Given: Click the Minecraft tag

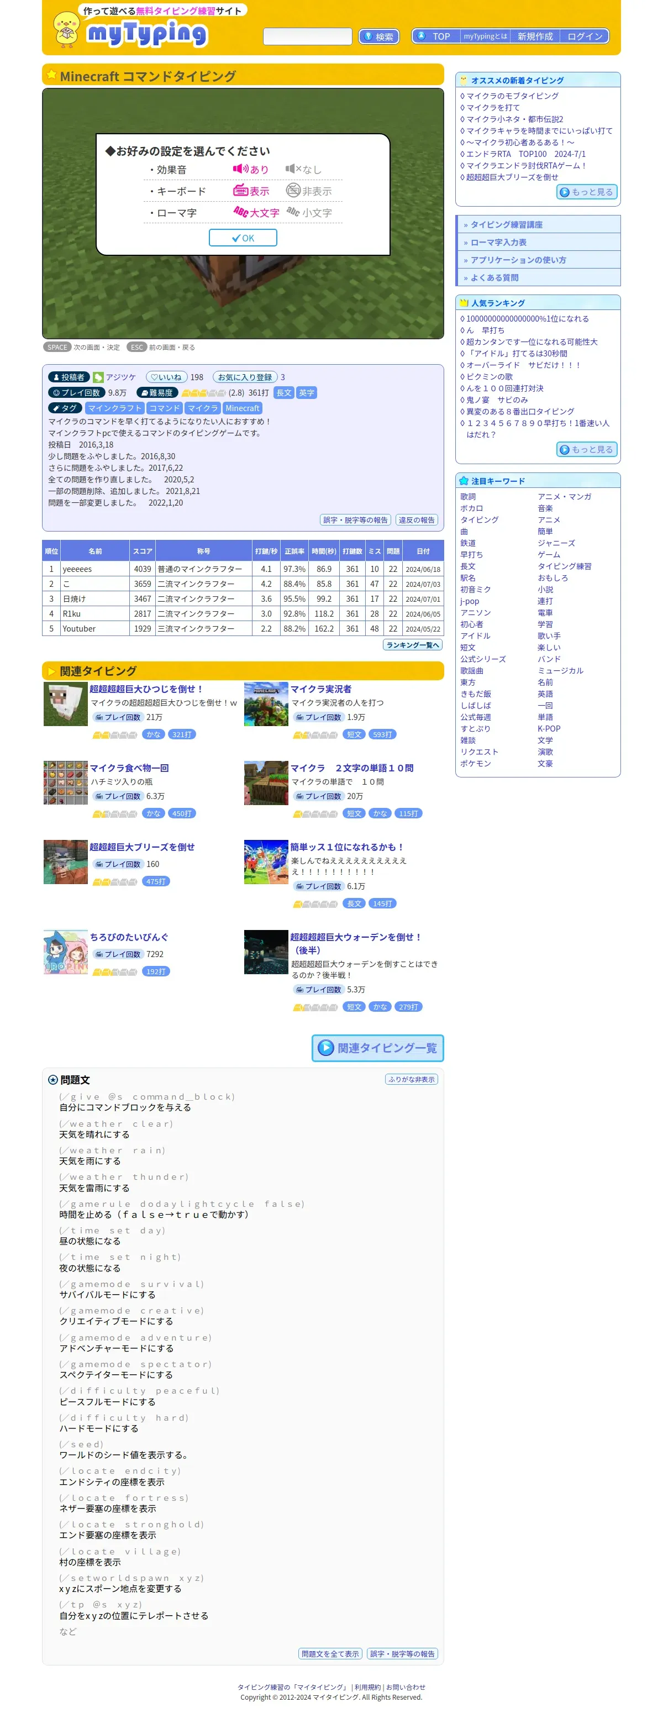Looking at the screenshot, I should pyautogui.click(x=242, y=408).
